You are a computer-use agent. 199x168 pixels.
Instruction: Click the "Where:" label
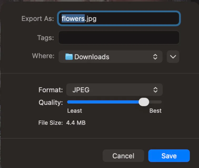[x=43, y=56]
